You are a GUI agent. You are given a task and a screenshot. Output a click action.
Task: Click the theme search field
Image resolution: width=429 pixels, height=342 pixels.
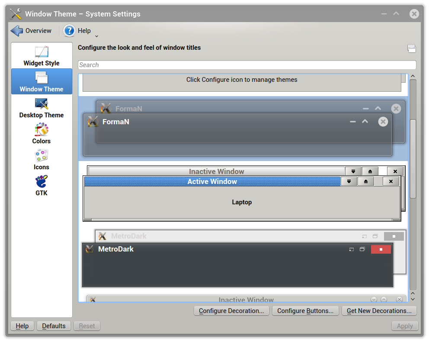[247, 65]
